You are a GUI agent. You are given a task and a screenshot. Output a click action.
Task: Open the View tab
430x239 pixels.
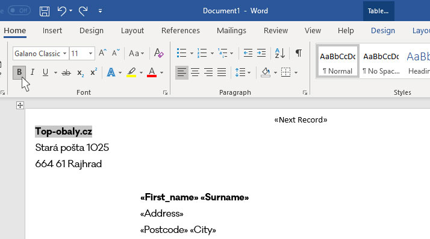pyautogui.click(x=313, y=31)
